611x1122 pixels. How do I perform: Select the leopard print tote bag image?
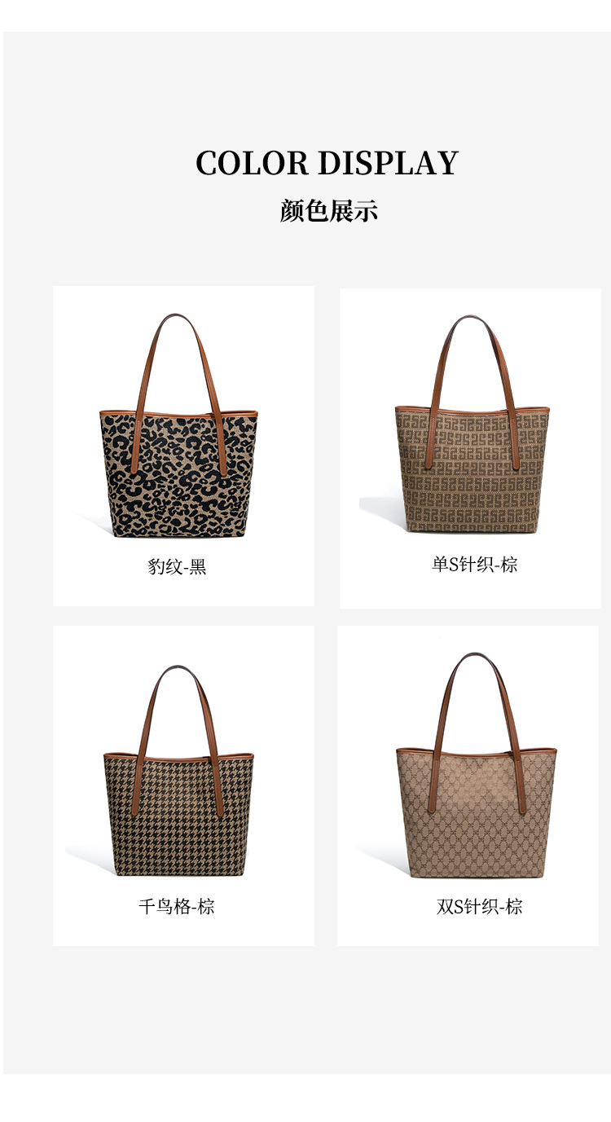(178, 426)
